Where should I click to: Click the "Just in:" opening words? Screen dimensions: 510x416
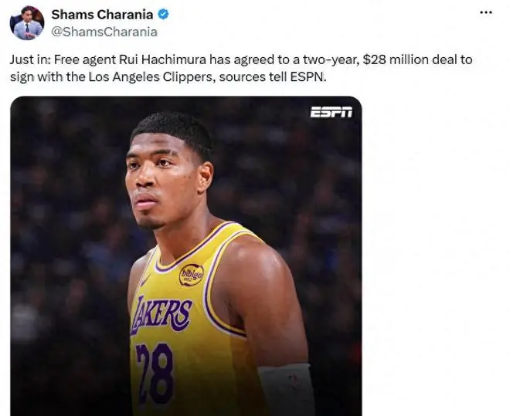tap(30, 59)
